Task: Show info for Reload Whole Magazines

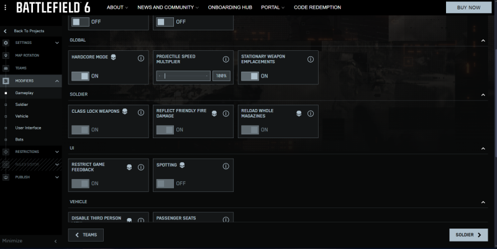Action: [311, 113]
